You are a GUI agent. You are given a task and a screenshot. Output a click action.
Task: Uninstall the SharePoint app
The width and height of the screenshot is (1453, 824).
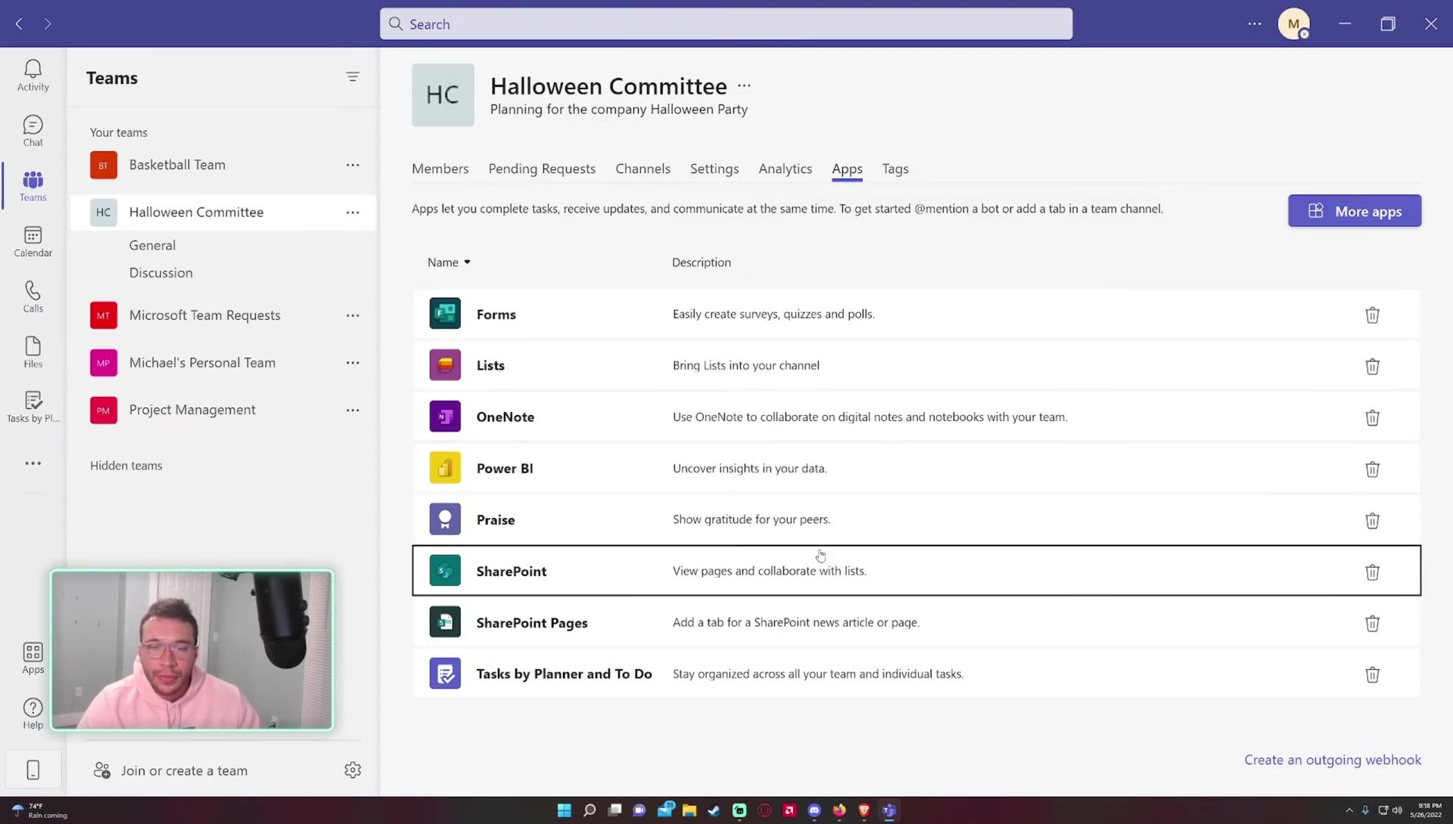click(1372, 572)
